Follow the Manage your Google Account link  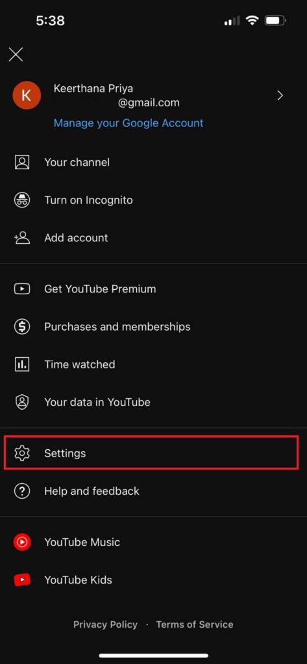coord(129,123)
